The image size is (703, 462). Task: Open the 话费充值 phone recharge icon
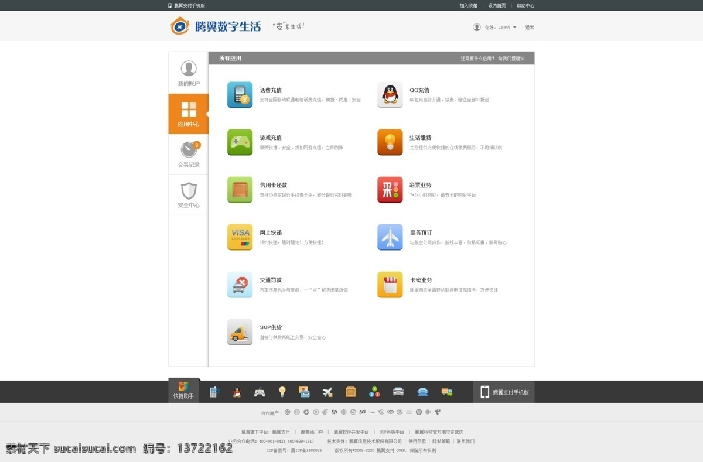click(240, 95)
